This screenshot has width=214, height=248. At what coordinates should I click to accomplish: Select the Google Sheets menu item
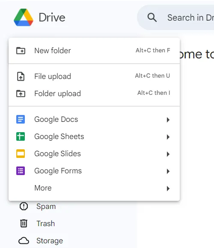point(94,136)
